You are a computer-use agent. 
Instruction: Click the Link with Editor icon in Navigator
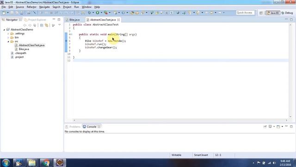point(46,25)
